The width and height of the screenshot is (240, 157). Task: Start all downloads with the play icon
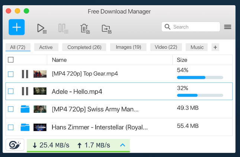[x=42, y=29]
